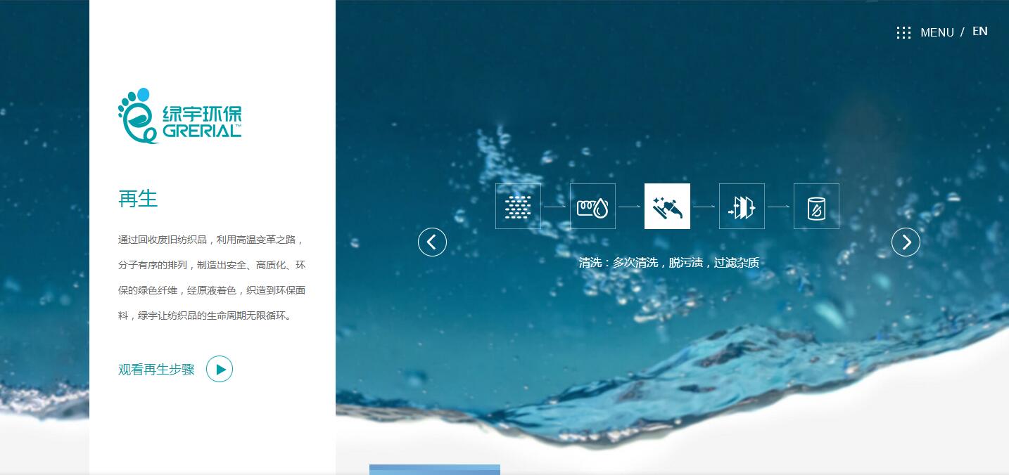Click the 清洗 step caption text
1009x475 pixels.
tap(668, 263)
